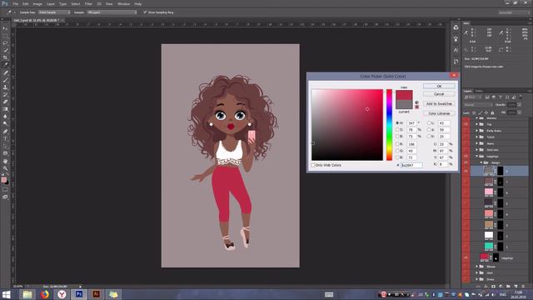Screen dimensions: 533x300
Task: Open the Filter menu
Action: [x=88, y=3]
